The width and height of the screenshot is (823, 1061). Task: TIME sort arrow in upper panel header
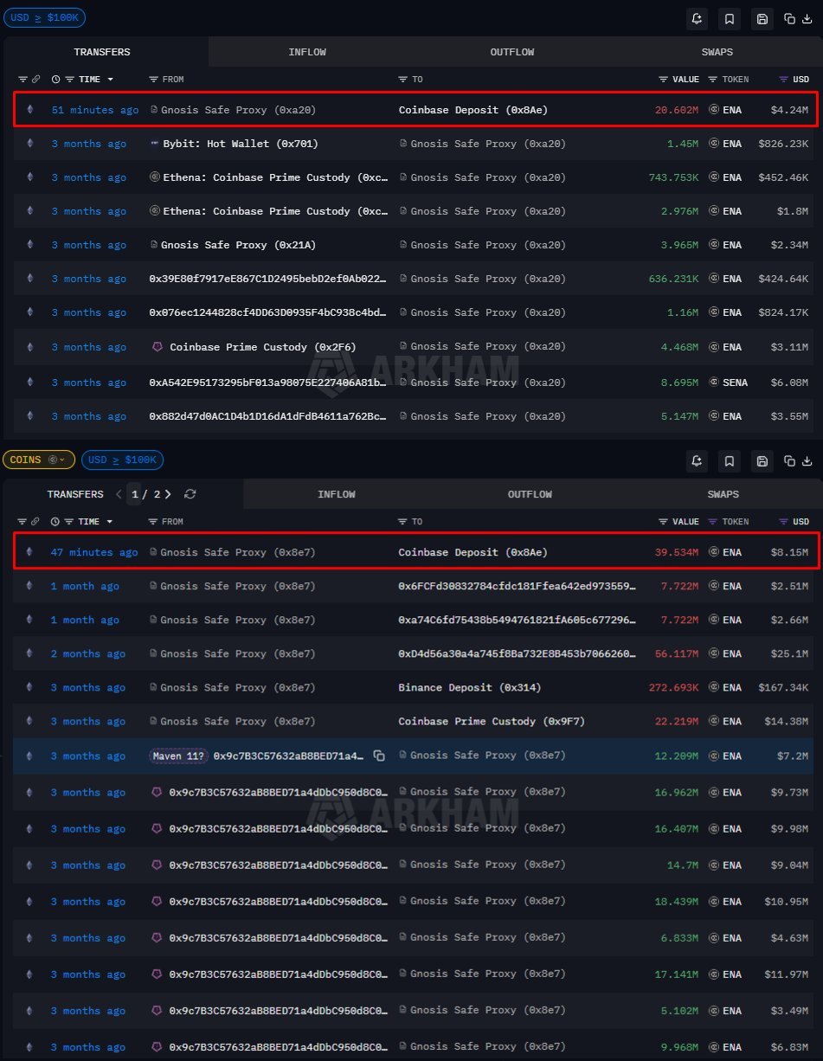click(x=110, y=80)
